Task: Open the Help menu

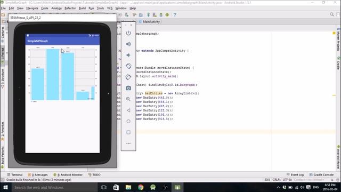Action: coord(133,9)
